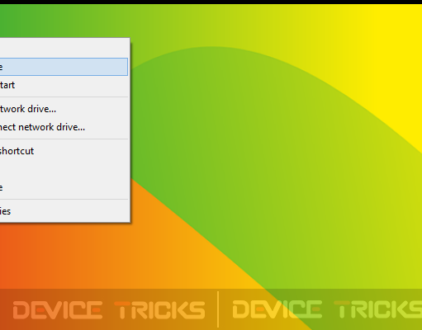This screenshot has height=330, width=422.
Task: Open the Map network drive... option
Action: [64, 109]
